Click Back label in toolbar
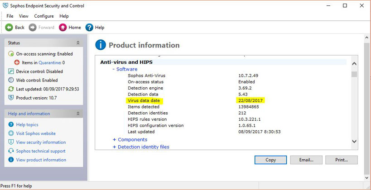The width and height of the screenshot is (371, 190). coord(19,28)
